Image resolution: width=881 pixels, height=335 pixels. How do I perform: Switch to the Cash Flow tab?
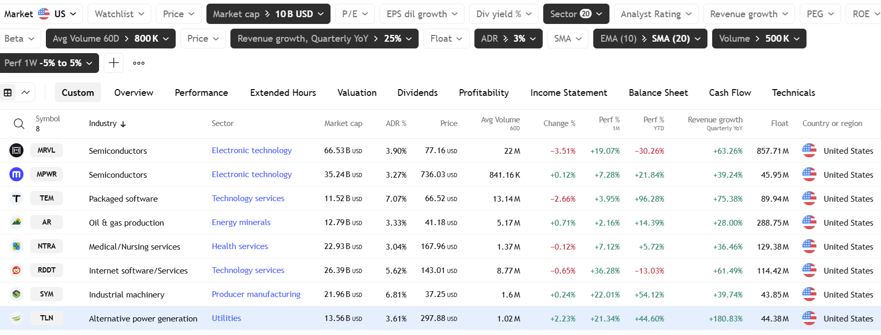tap(730, 93)
